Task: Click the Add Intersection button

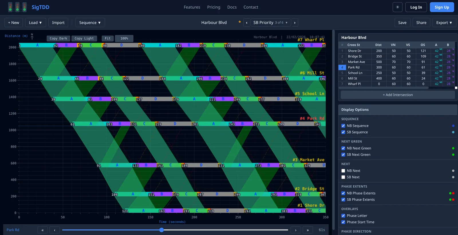Action: pos(398,95)
